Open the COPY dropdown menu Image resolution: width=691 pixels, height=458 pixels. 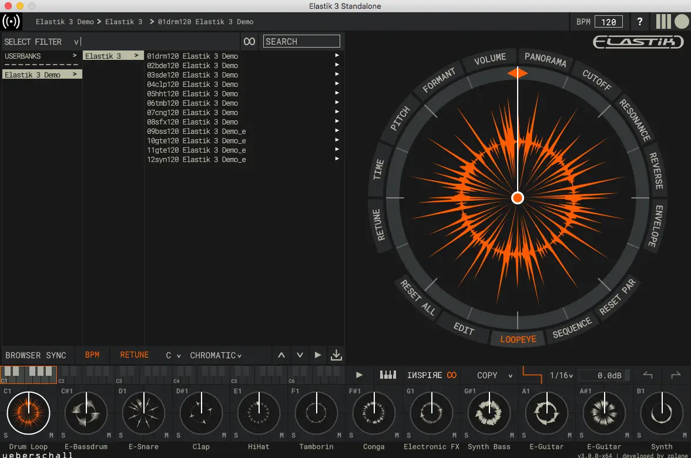click(x=495, y=375)
